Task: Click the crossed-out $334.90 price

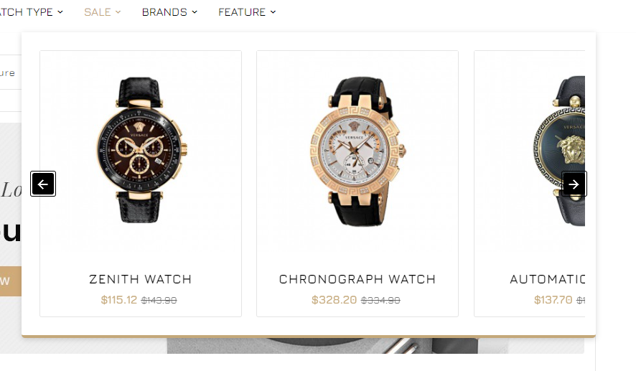Action: coord(380,301)
